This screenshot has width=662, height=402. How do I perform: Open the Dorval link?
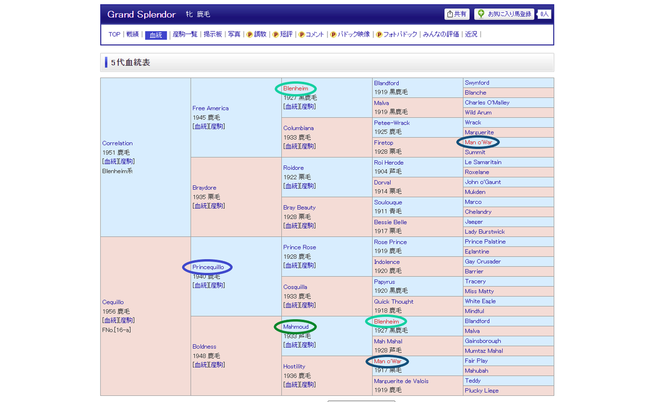click(x=383, y=183)
